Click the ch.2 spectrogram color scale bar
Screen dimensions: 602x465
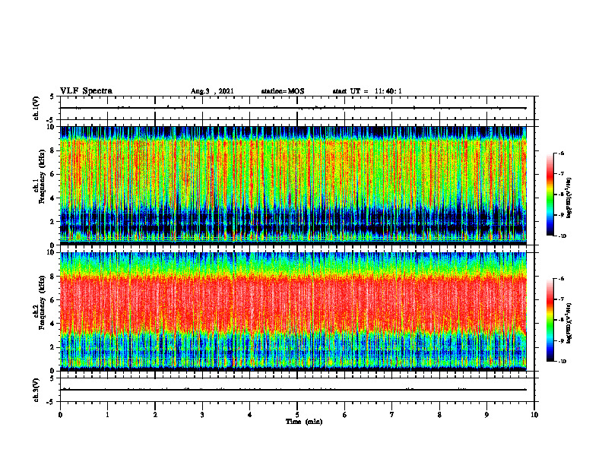coord(550,320)
